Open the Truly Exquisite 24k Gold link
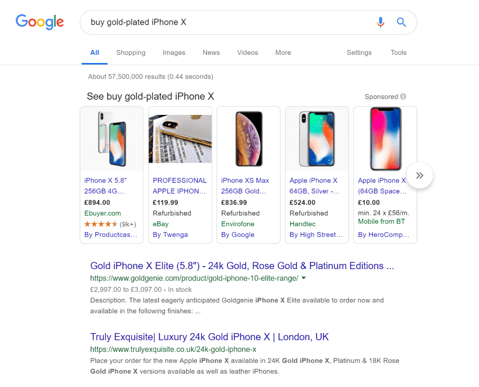This screenshot has height=387, width=479. pyautogui.click(x=209, y=337)
